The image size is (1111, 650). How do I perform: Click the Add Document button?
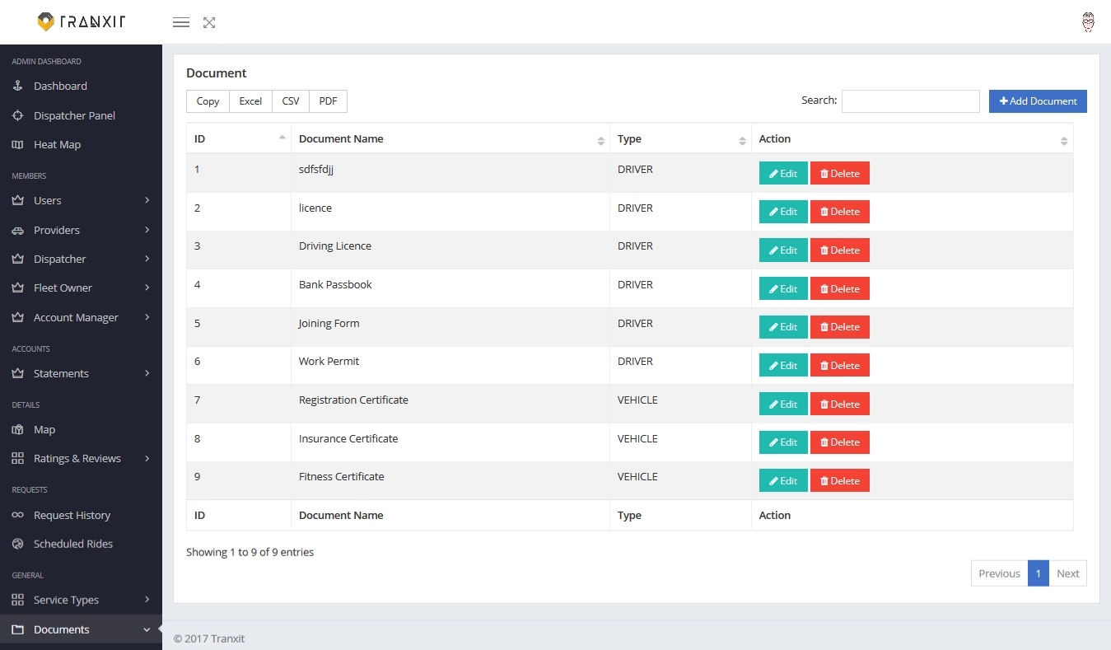1037,101
